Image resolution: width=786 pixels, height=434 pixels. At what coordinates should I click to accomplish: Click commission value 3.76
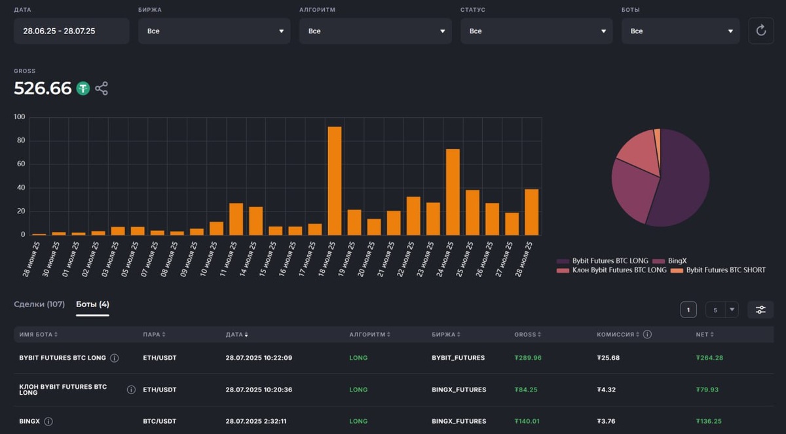(x=607, y=422)
